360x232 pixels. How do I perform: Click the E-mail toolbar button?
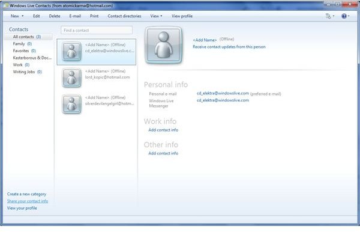(75, 16)
